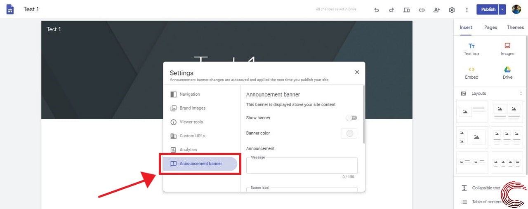
Task: Click the Publish button
Action: (x=488, y=9)
